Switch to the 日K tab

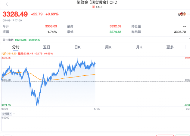pos(78,47)
